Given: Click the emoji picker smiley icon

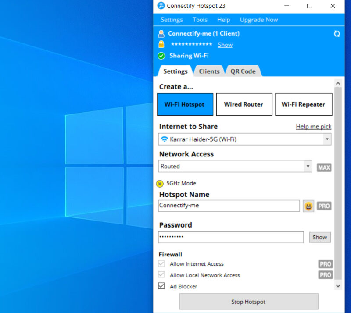Looking at the screenshot, I should [308, 206].
